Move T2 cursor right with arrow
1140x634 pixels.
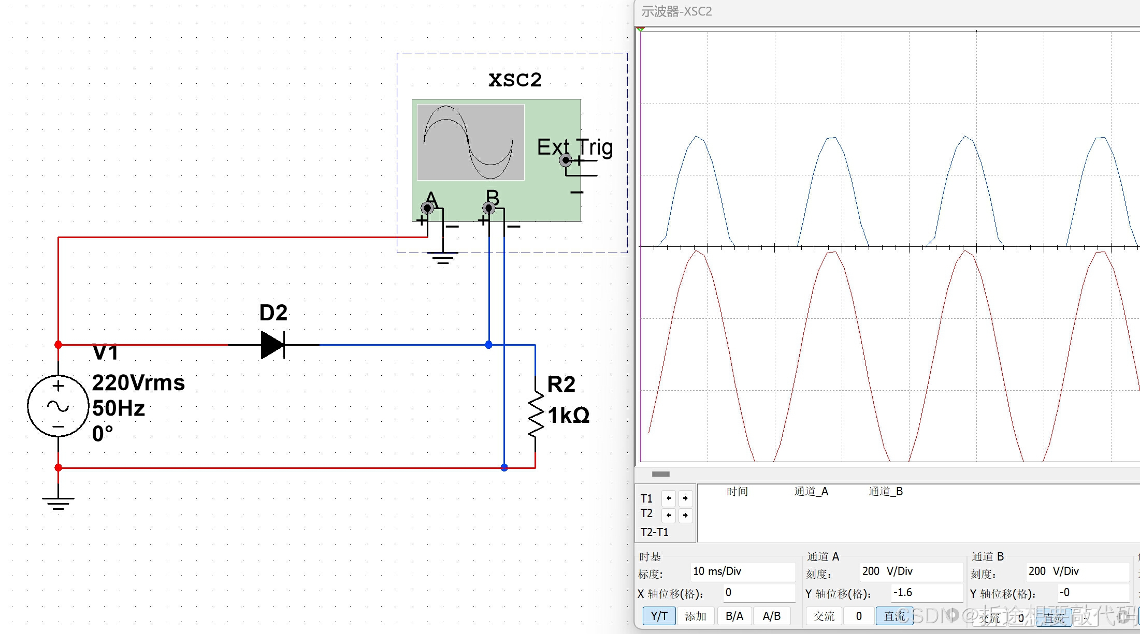click(x=685, y=515)
